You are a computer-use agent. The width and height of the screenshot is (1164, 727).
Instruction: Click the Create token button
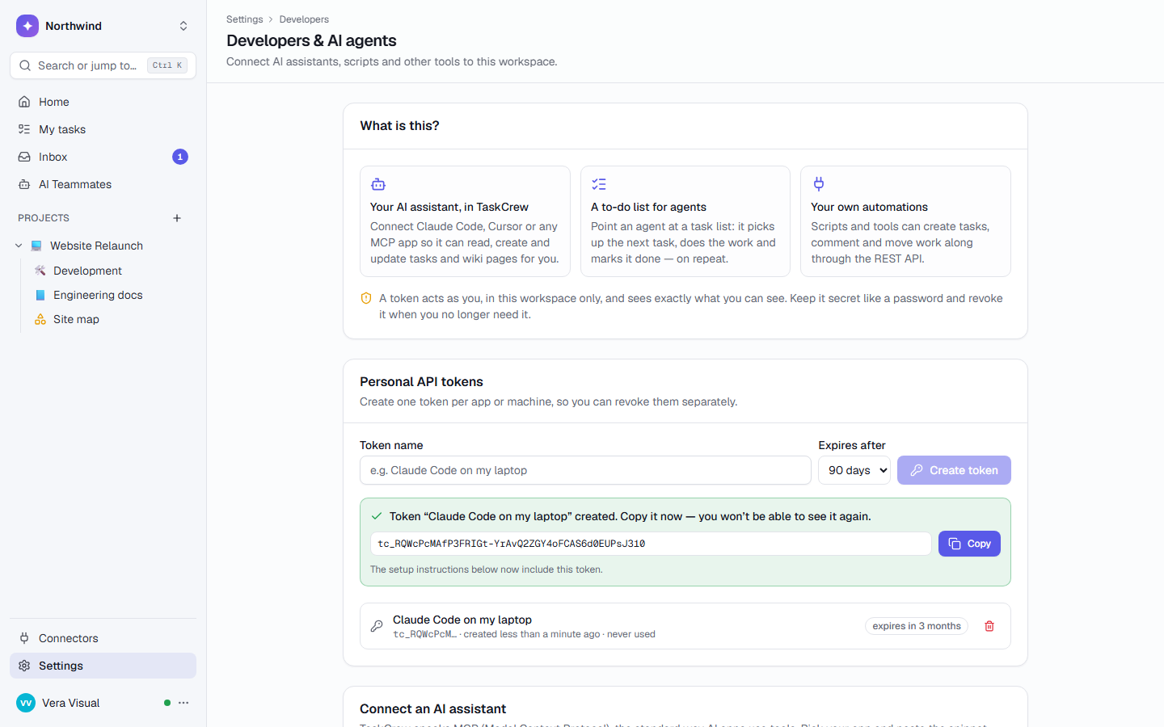[954, 470]
